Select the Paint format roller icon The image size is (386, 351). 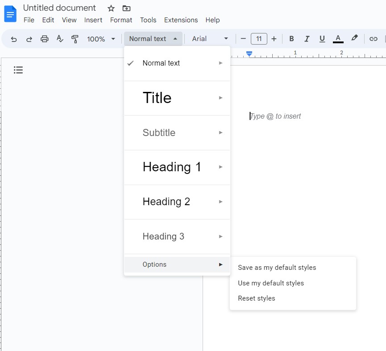[x=75, y=39]
